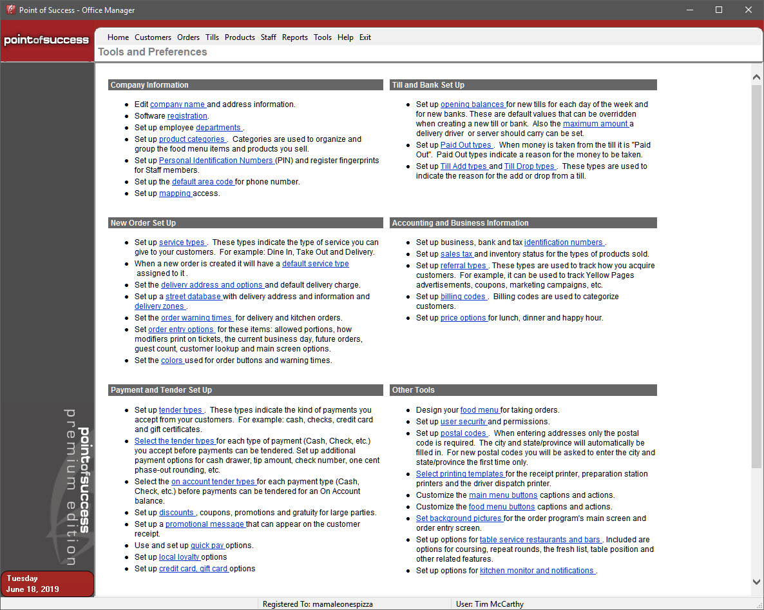Open the default area code link

tap(203, 182)
